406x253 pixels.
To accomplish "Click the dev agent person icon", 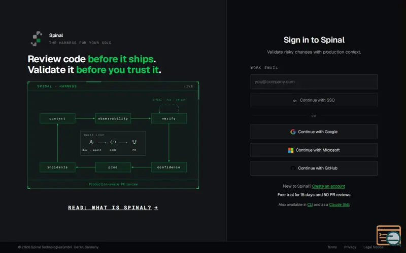I will tap(91, 142).
